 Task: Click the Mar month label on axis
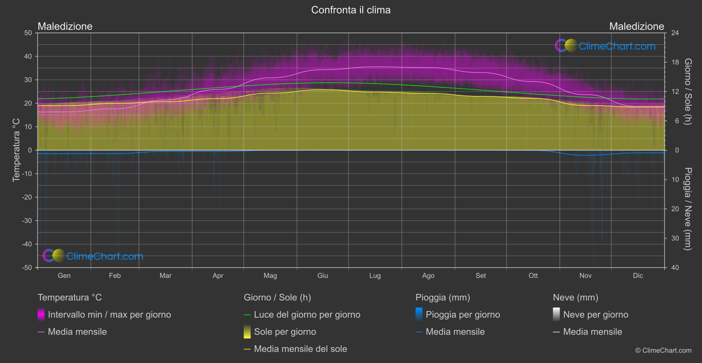pos(165,275)
